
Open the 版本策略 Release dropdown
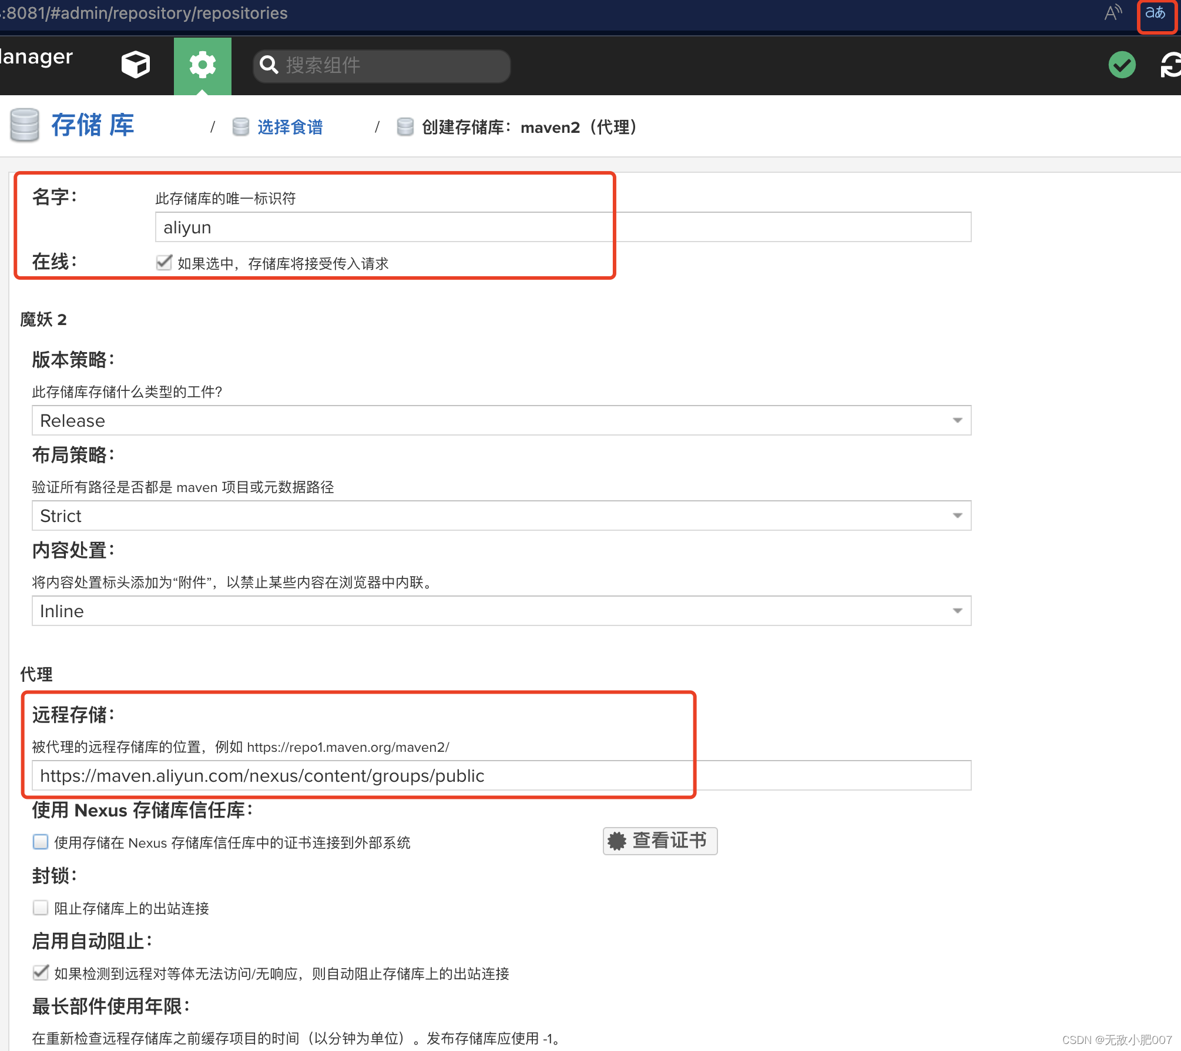pyautogui.click(x=501, y=420)
